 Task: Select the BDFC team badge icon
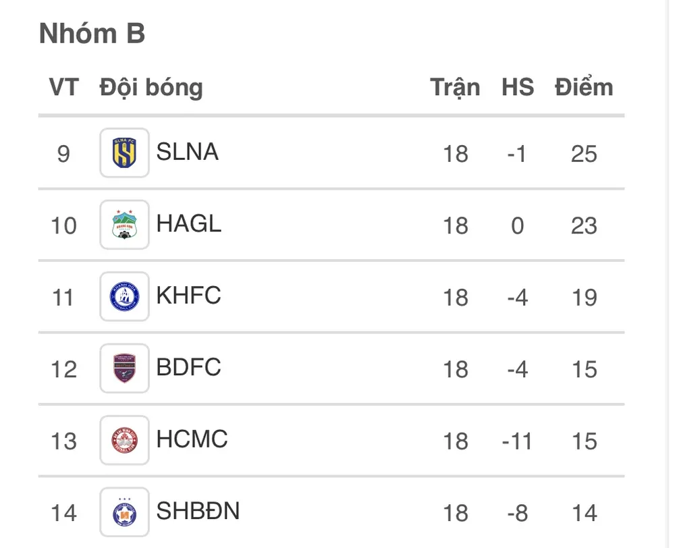[x=124, y=368]
